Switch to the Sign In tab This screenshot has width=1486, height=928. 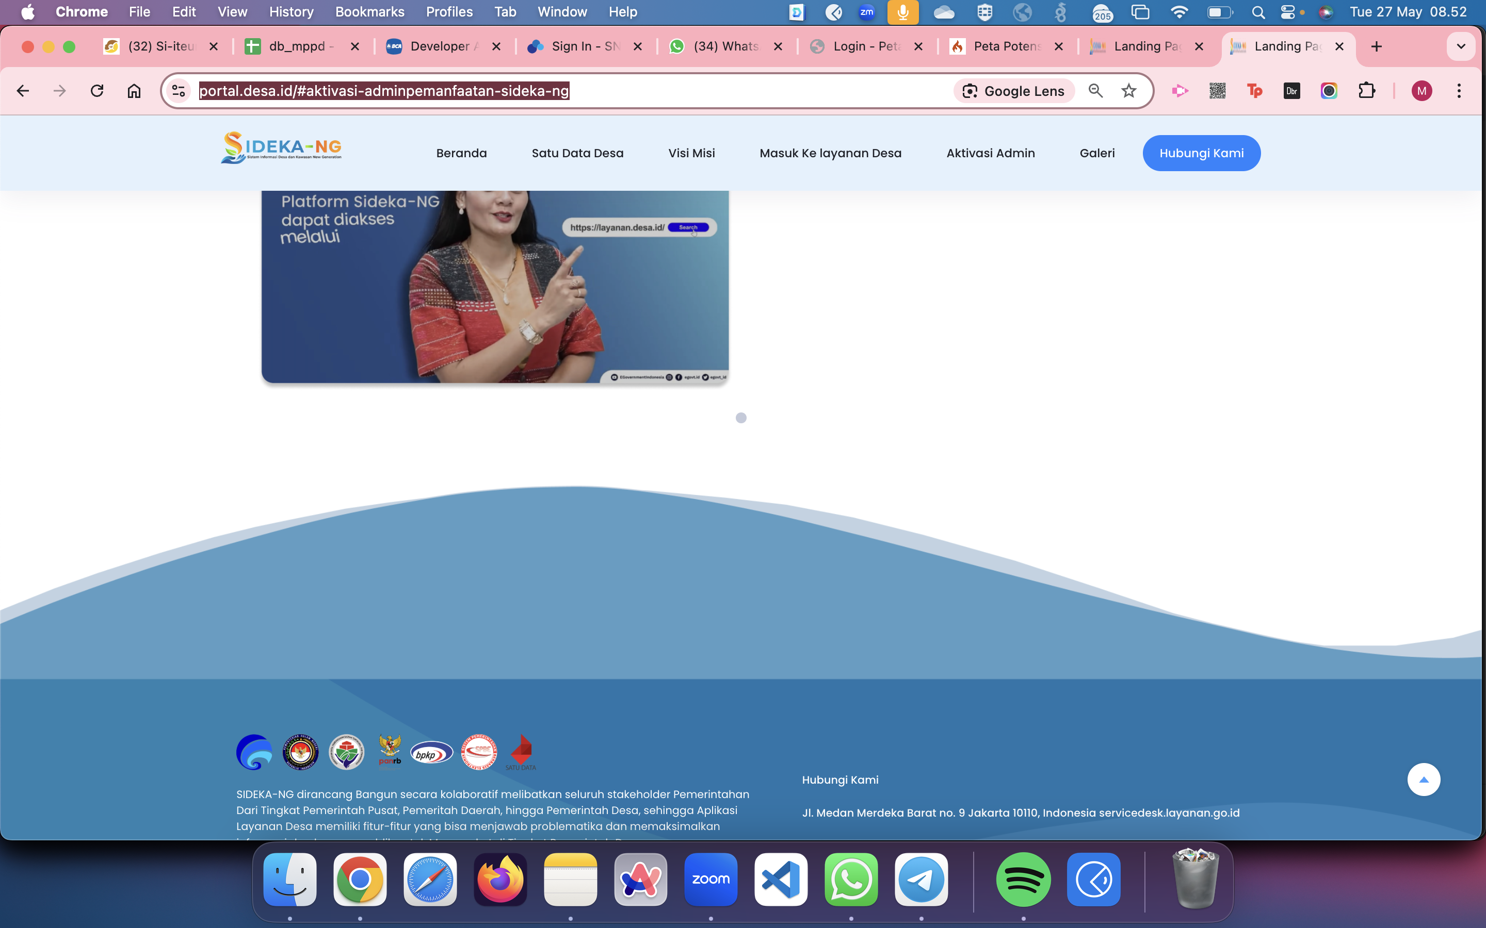pyautogui.click(x=585, y=46)
